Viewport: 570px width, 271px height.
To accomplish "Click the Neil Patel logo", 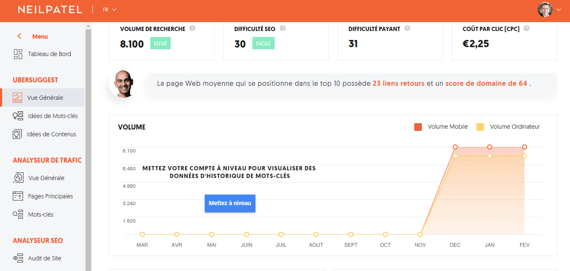I will 50,9.
